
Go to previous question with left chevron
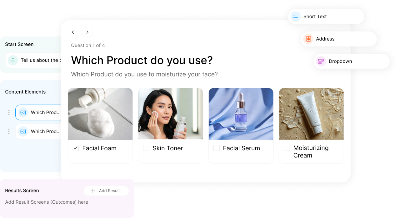[73, 32]
